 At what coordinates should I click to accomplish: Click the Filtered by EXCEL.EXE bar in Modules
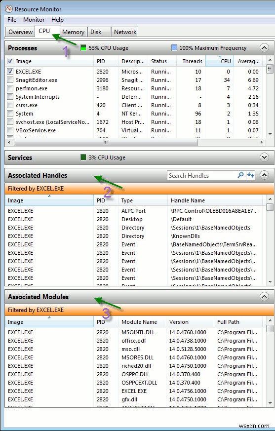tap(139, 310)
